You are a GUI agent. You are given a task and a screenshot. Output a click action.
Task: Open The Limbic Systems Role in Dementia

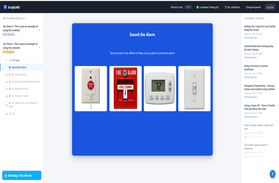point(256,146)
